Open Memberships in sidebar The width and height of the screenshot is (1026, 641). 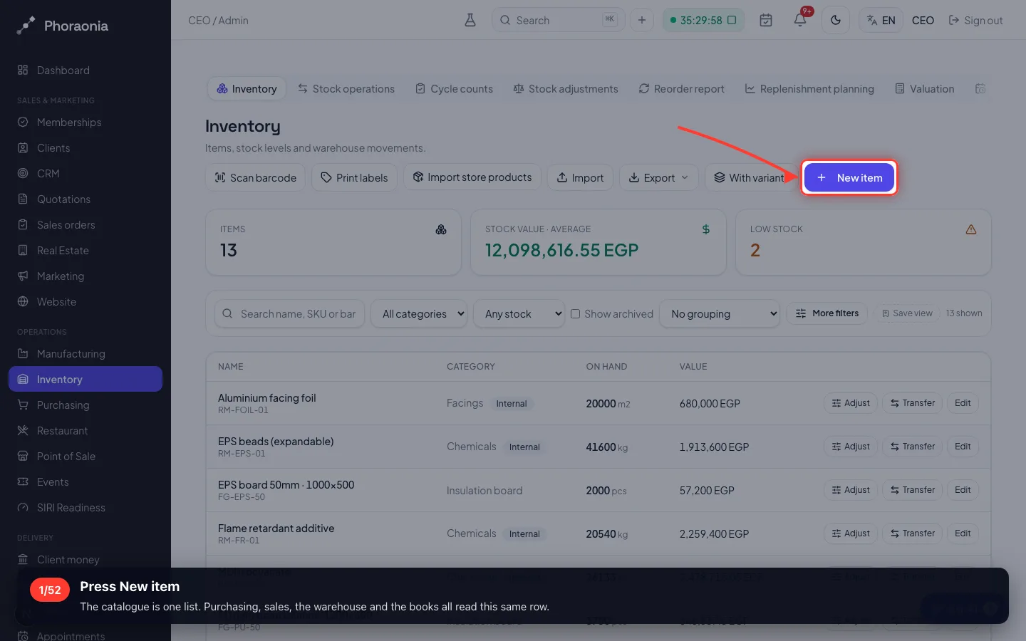[x=85, y=122]
